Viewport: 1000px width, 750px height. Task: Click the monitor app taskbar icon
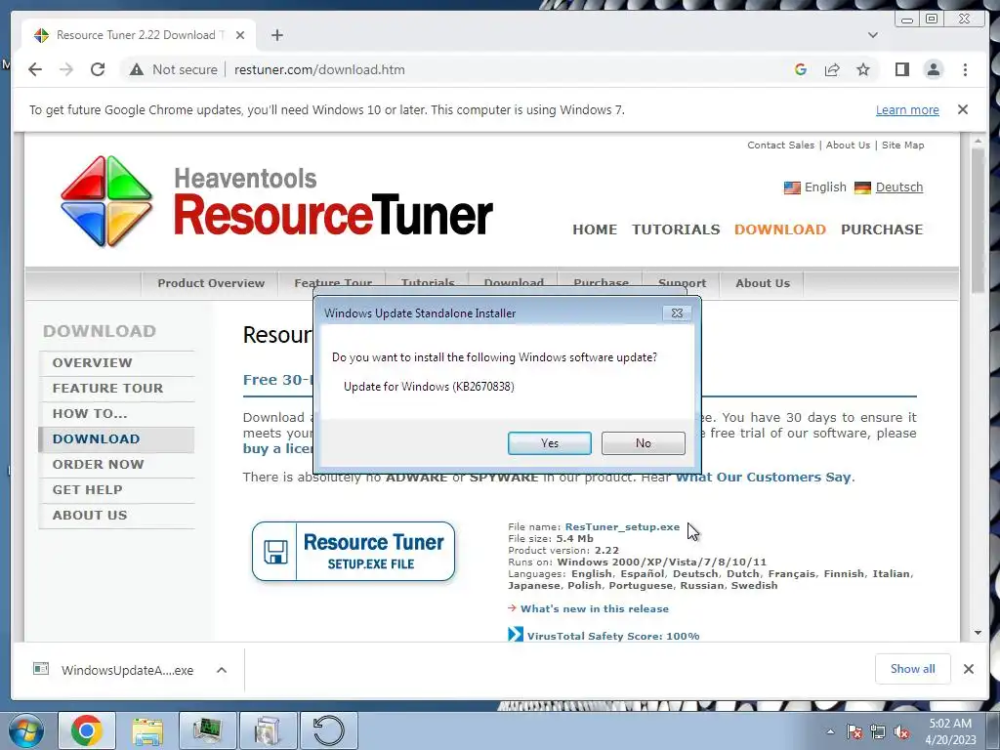point(207,730)
